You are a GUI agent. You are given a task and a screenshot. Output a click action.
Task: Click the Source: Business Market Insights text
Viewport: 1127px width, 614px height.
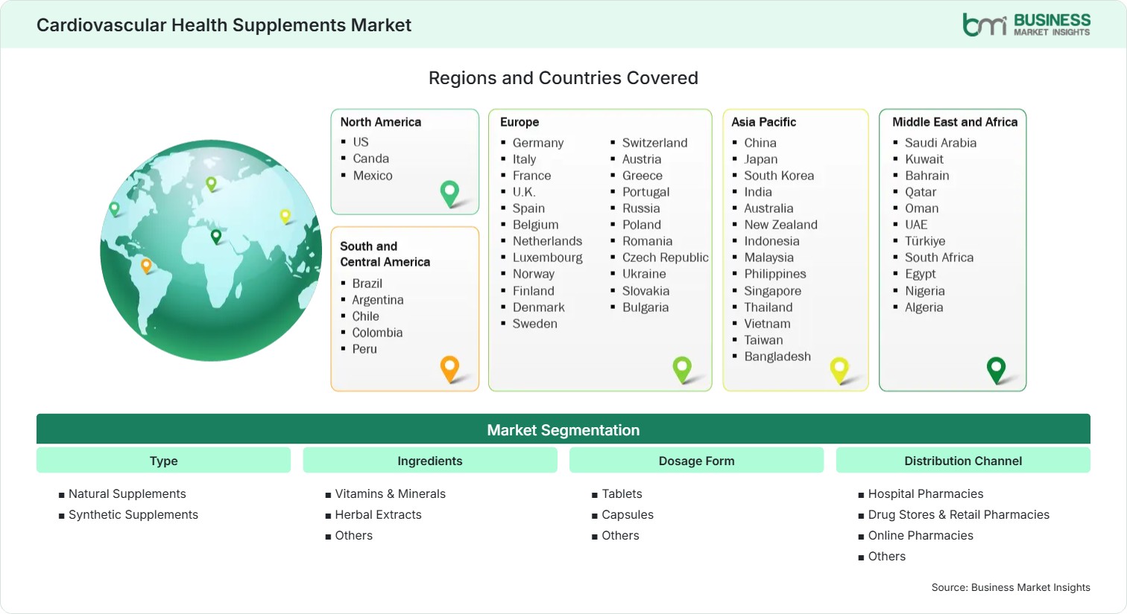[x=1011, y=587]
